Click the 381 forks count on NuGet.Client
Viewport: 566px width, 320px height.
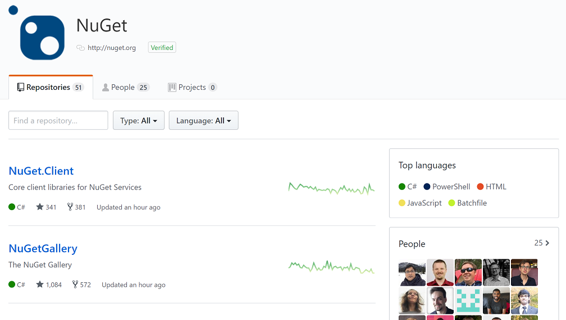[80, 207]
